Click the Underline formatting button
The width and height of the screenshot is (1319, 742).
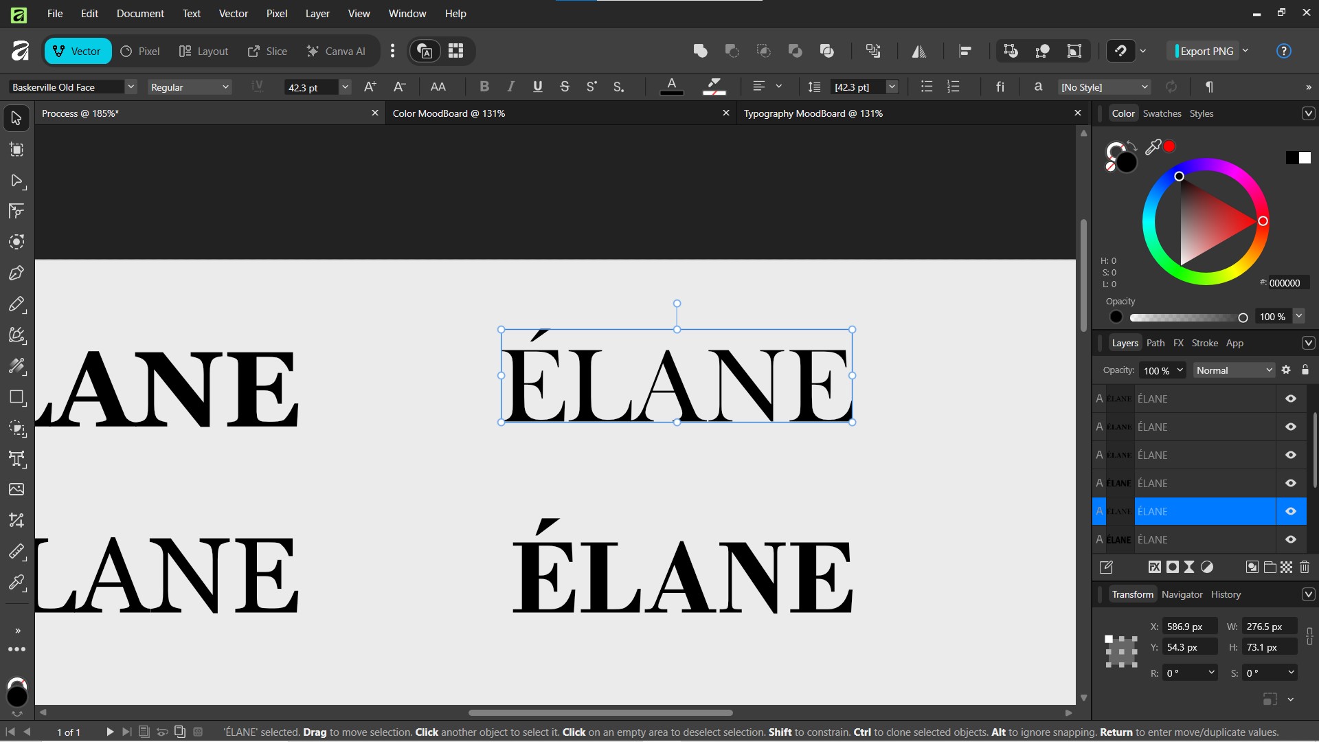537,87
